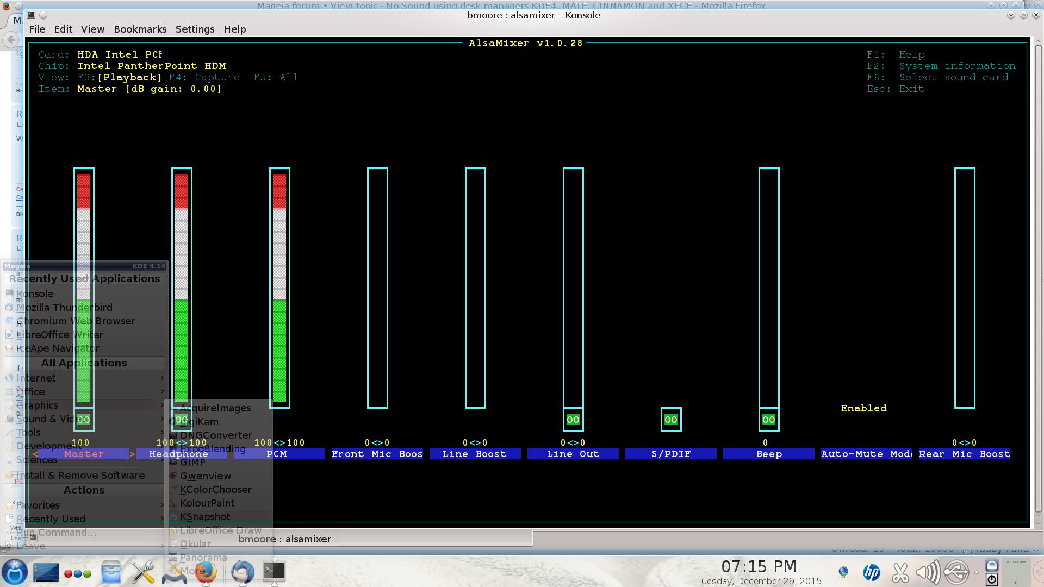The height and width of the screenshot is (587, 1044).
Task: Expand Office category arrow in KDE menu
Action: (x=162, y=391)
